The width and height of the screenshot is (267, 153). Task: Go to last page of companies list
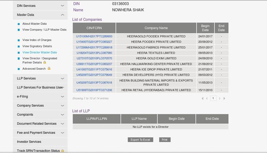[x=224, y=98]
